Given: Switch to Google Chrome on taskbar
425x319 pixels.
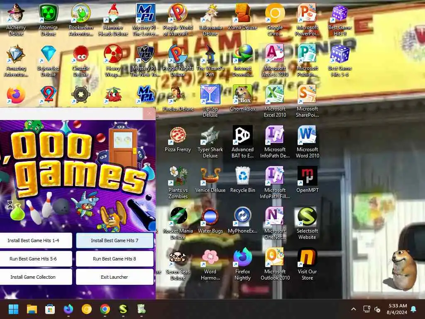Looking at the screenshot, I should [x=105, y=309].
